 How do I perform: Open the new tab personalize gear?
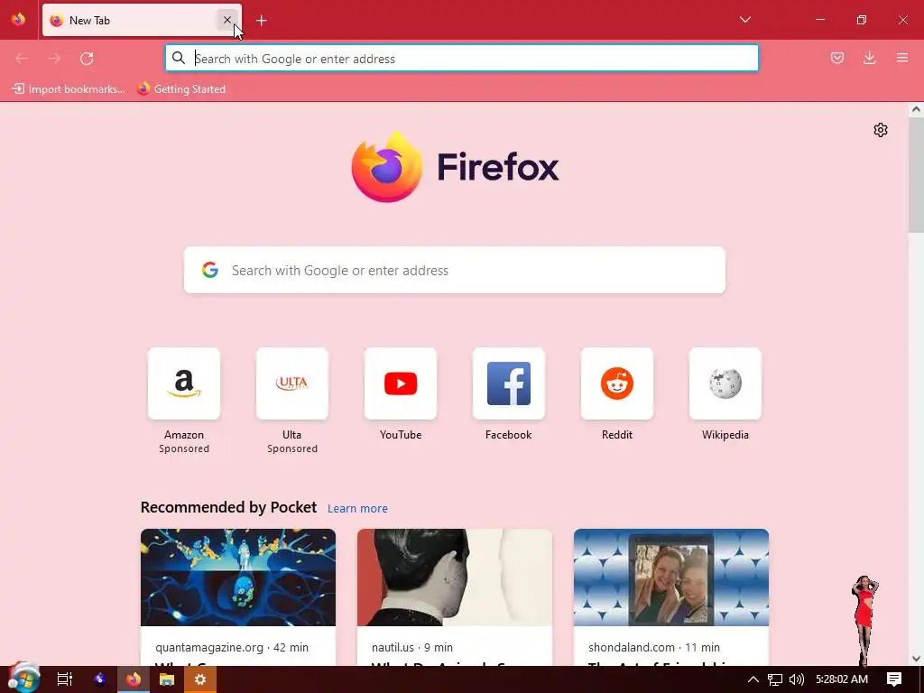click(x=881, y=130)
